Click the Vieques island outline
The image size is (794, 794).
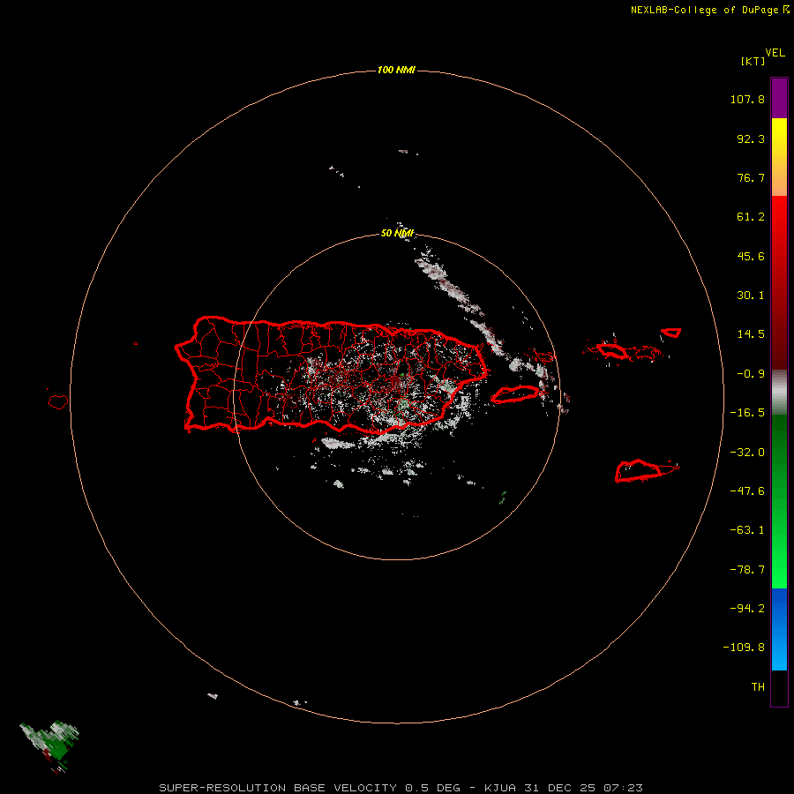point(515,394)
